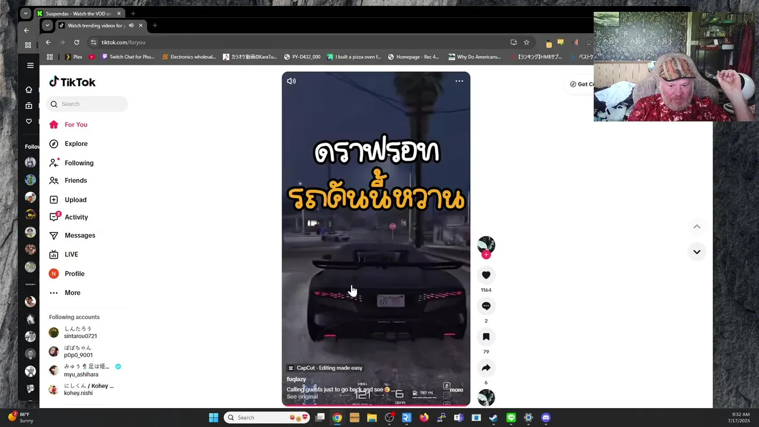Toggle the hamburger menu in the background window

click(x=30, y=65)
